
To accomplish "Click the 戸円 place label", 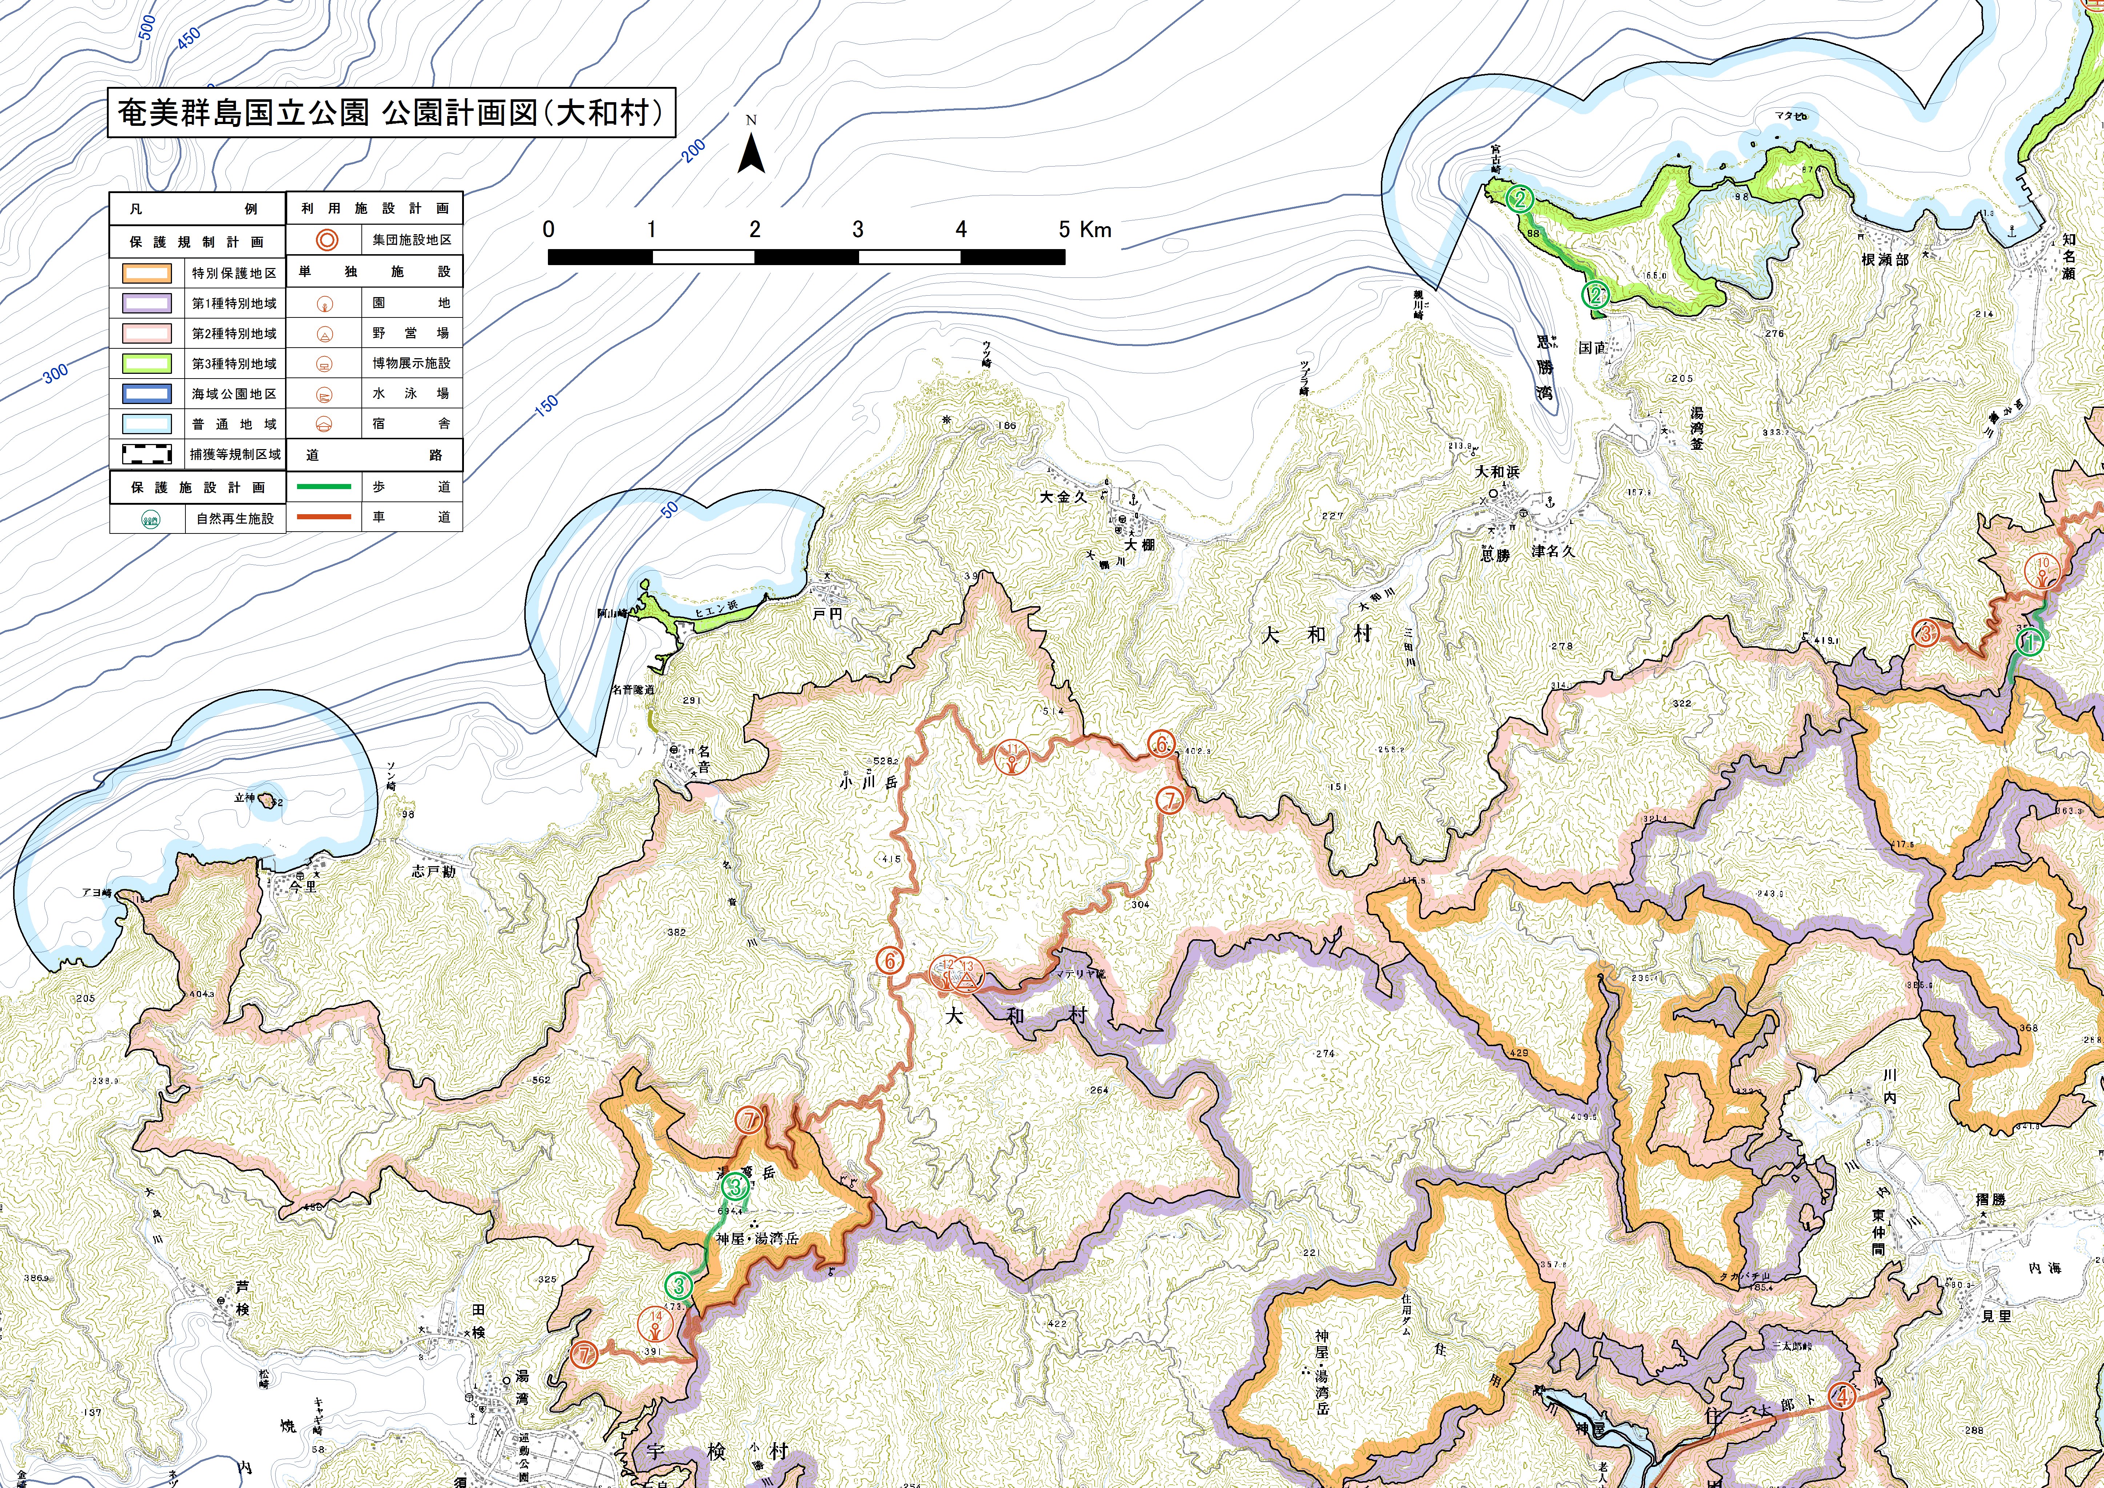I will [827, 614].
